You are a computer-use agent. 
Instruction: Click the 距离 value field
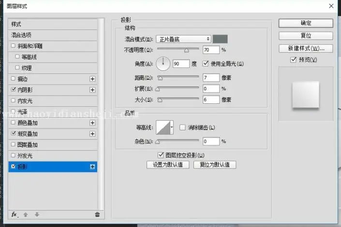pyautogui.click(x=211, y=78)
